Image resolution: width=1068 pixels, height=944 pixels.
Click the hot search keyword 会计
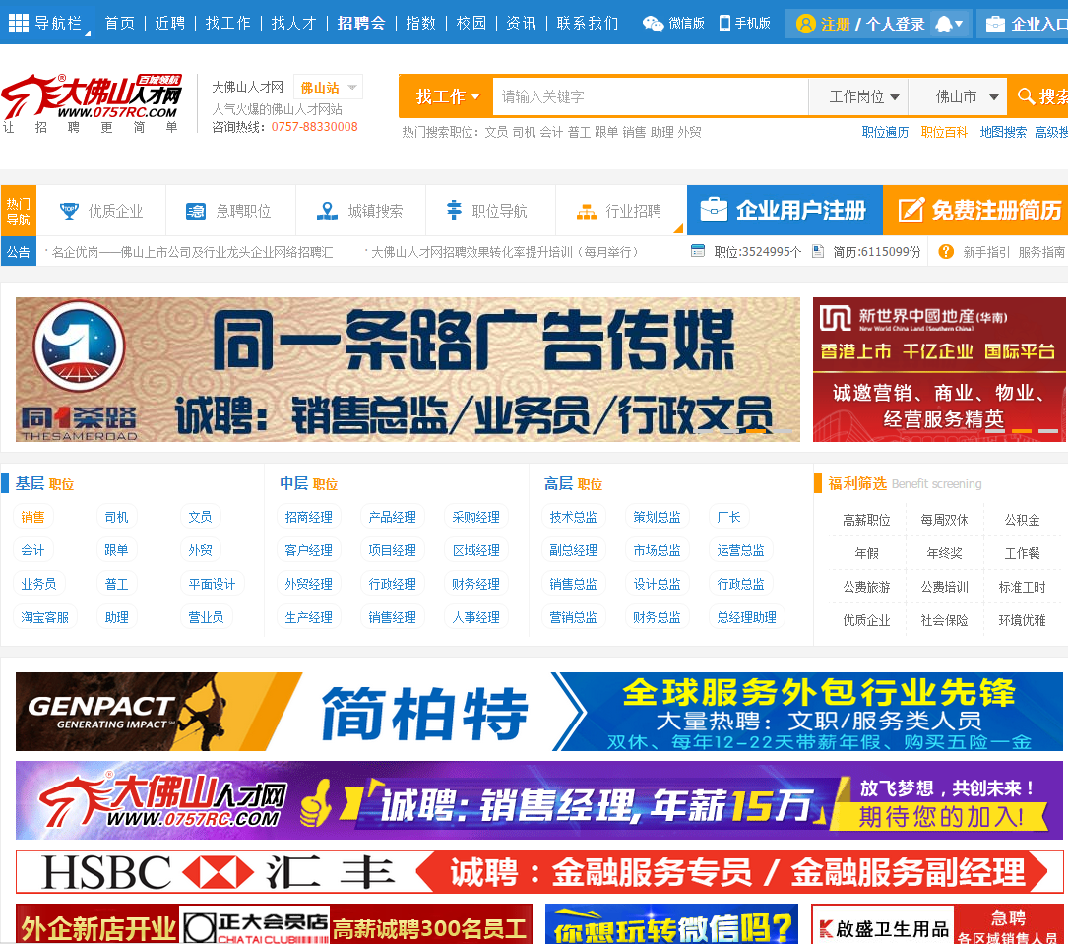tap(550, 132)
